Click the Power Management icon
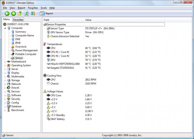Image resolution: width=194 pixels, height=139 pixels. (x=13, y=50)
